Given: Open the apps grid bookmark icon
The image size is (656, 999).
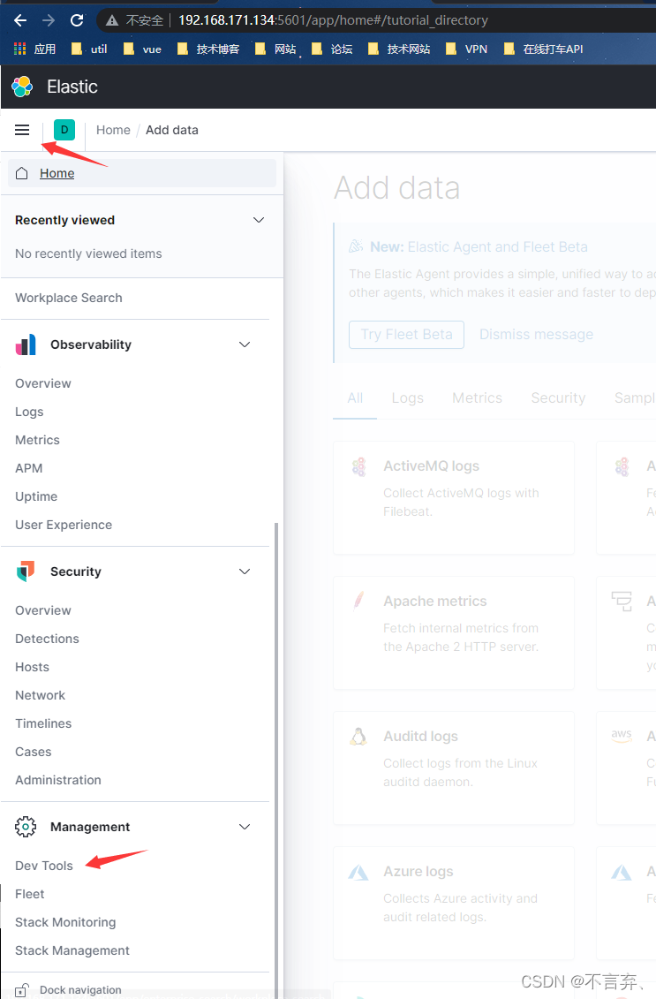Looking at the screenshot, I should coord(19,49).
